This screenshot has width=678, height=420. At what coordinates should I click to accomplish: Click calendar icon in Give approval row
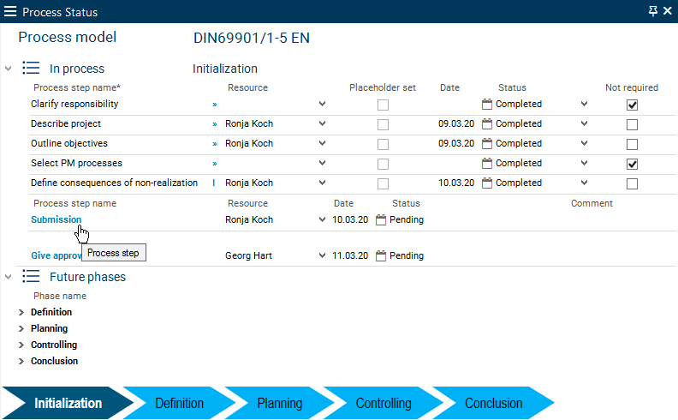point(381,255)
